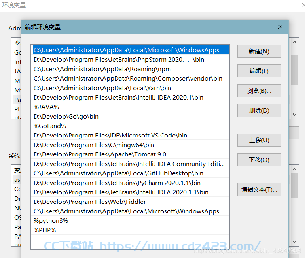The image size is (305, 258).
Task: Select the %PHP% entry
Action: 130,230
